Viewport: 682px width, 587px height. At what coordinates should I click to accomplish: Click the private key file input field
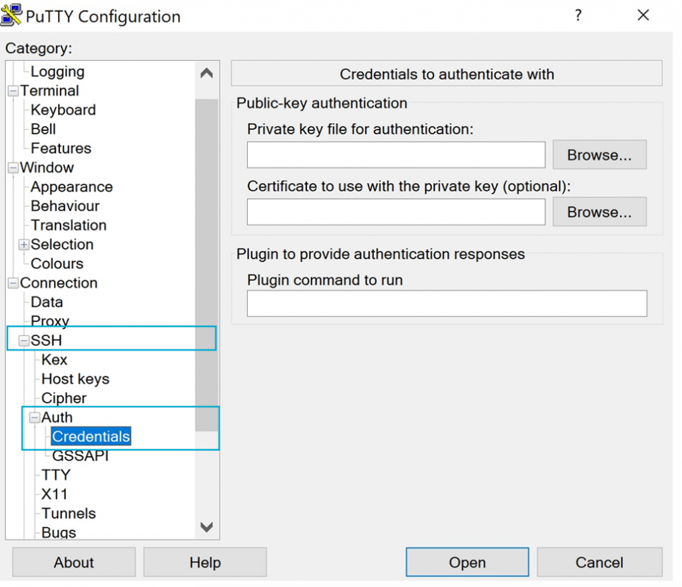(396, 154)
